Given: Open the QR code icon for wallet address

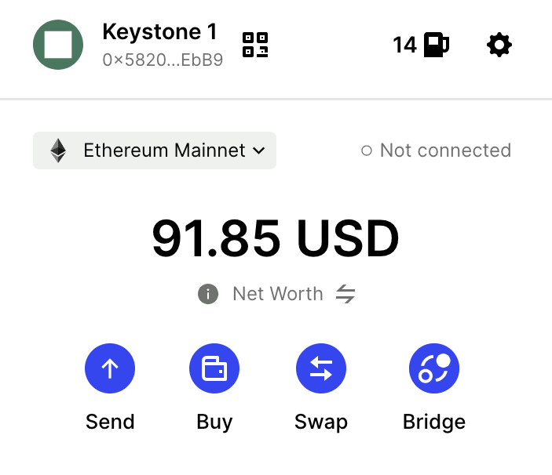Looking at the screenshot, I should (x=255, y=45).
